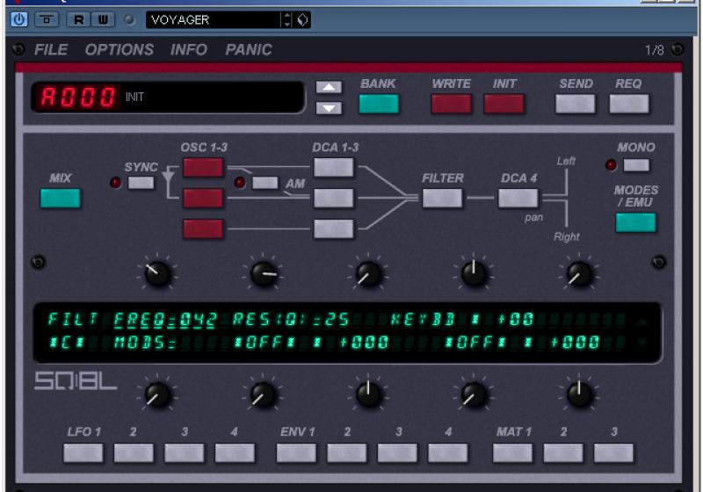The image size is (703, 492).
Task: Open the MODES / EMU page button
Action: click(635, 222)
